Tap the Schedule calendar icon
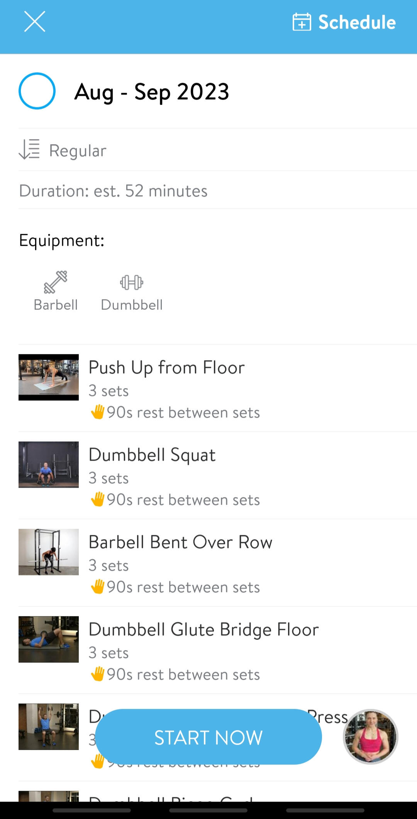This screenshot has height=819, width=417. [302, 22]
